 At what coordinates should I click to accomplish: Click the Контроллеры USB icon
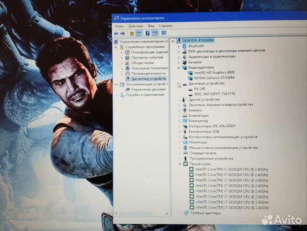click(185, 132)
